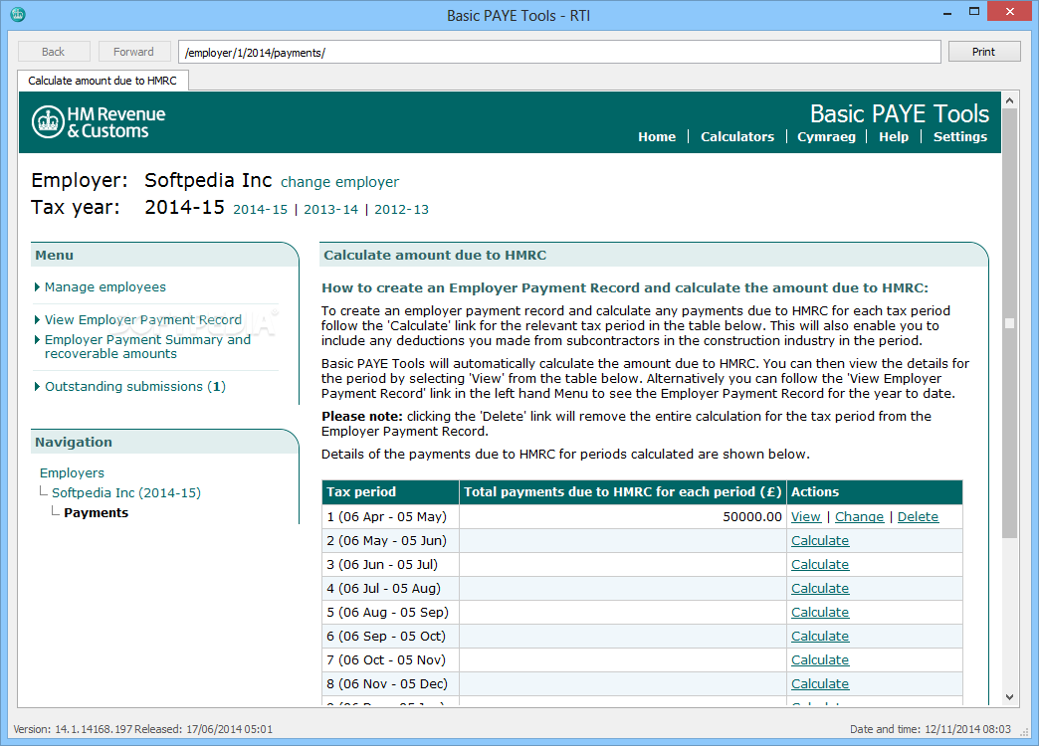The height and width of the screenshot is (746, 1039).
Task: Click the 'Actions' column header
Action: (x=875, y=492)
